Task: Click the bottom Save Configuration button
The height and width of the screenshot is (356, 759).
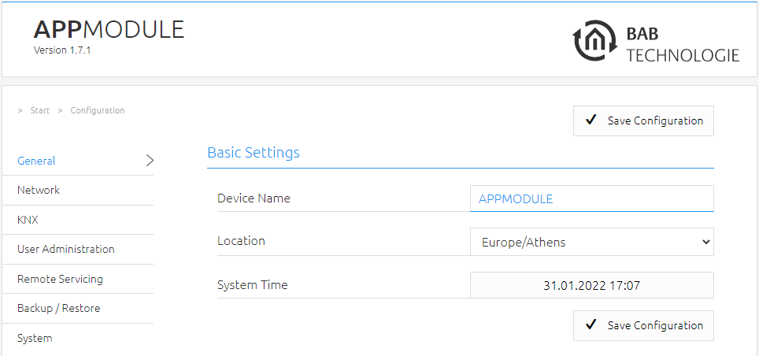Action: (x=643, y=325)
